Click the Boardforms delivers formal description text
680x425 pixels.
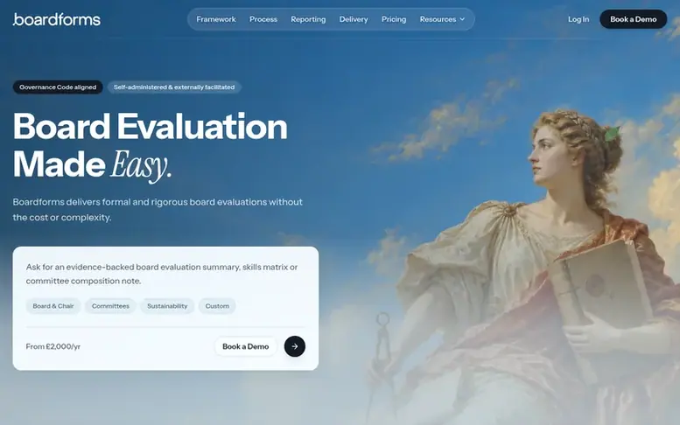coord(158,210)
